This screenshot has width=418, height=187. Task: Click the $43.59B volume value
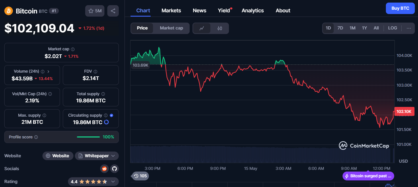click(x=22, y=78)
